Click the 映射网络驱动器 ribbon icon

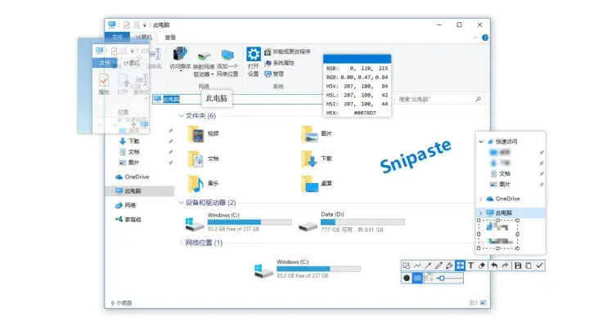204,56
